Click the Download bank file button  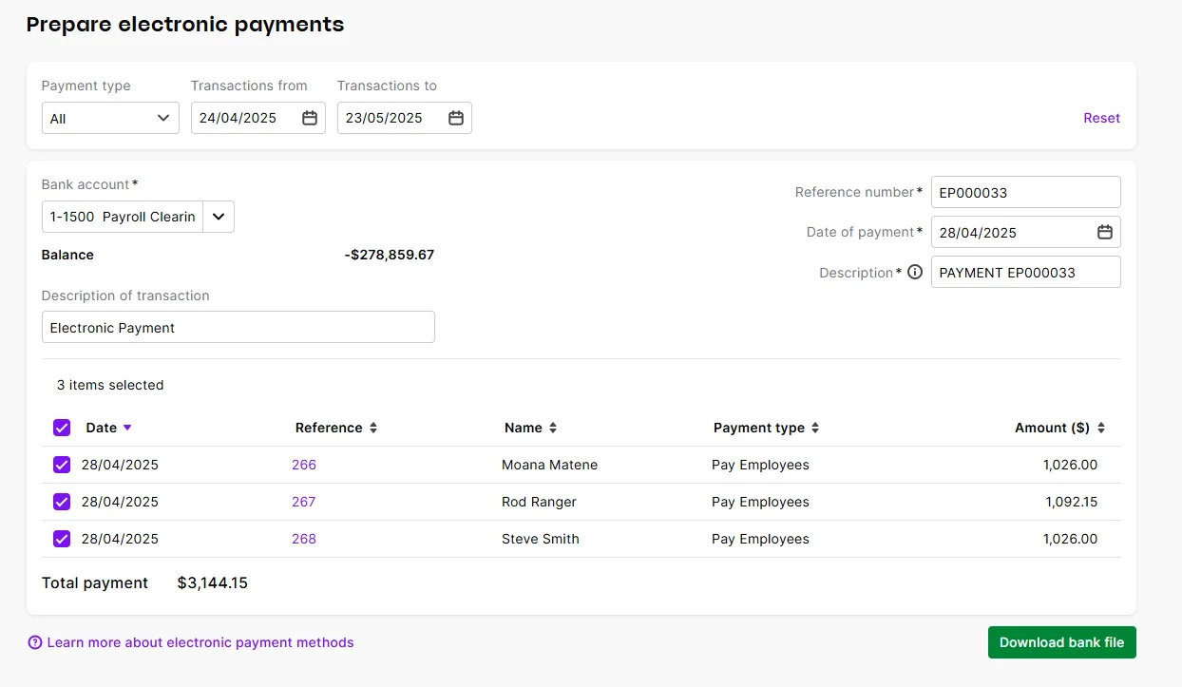click(x=1061, y=642)
